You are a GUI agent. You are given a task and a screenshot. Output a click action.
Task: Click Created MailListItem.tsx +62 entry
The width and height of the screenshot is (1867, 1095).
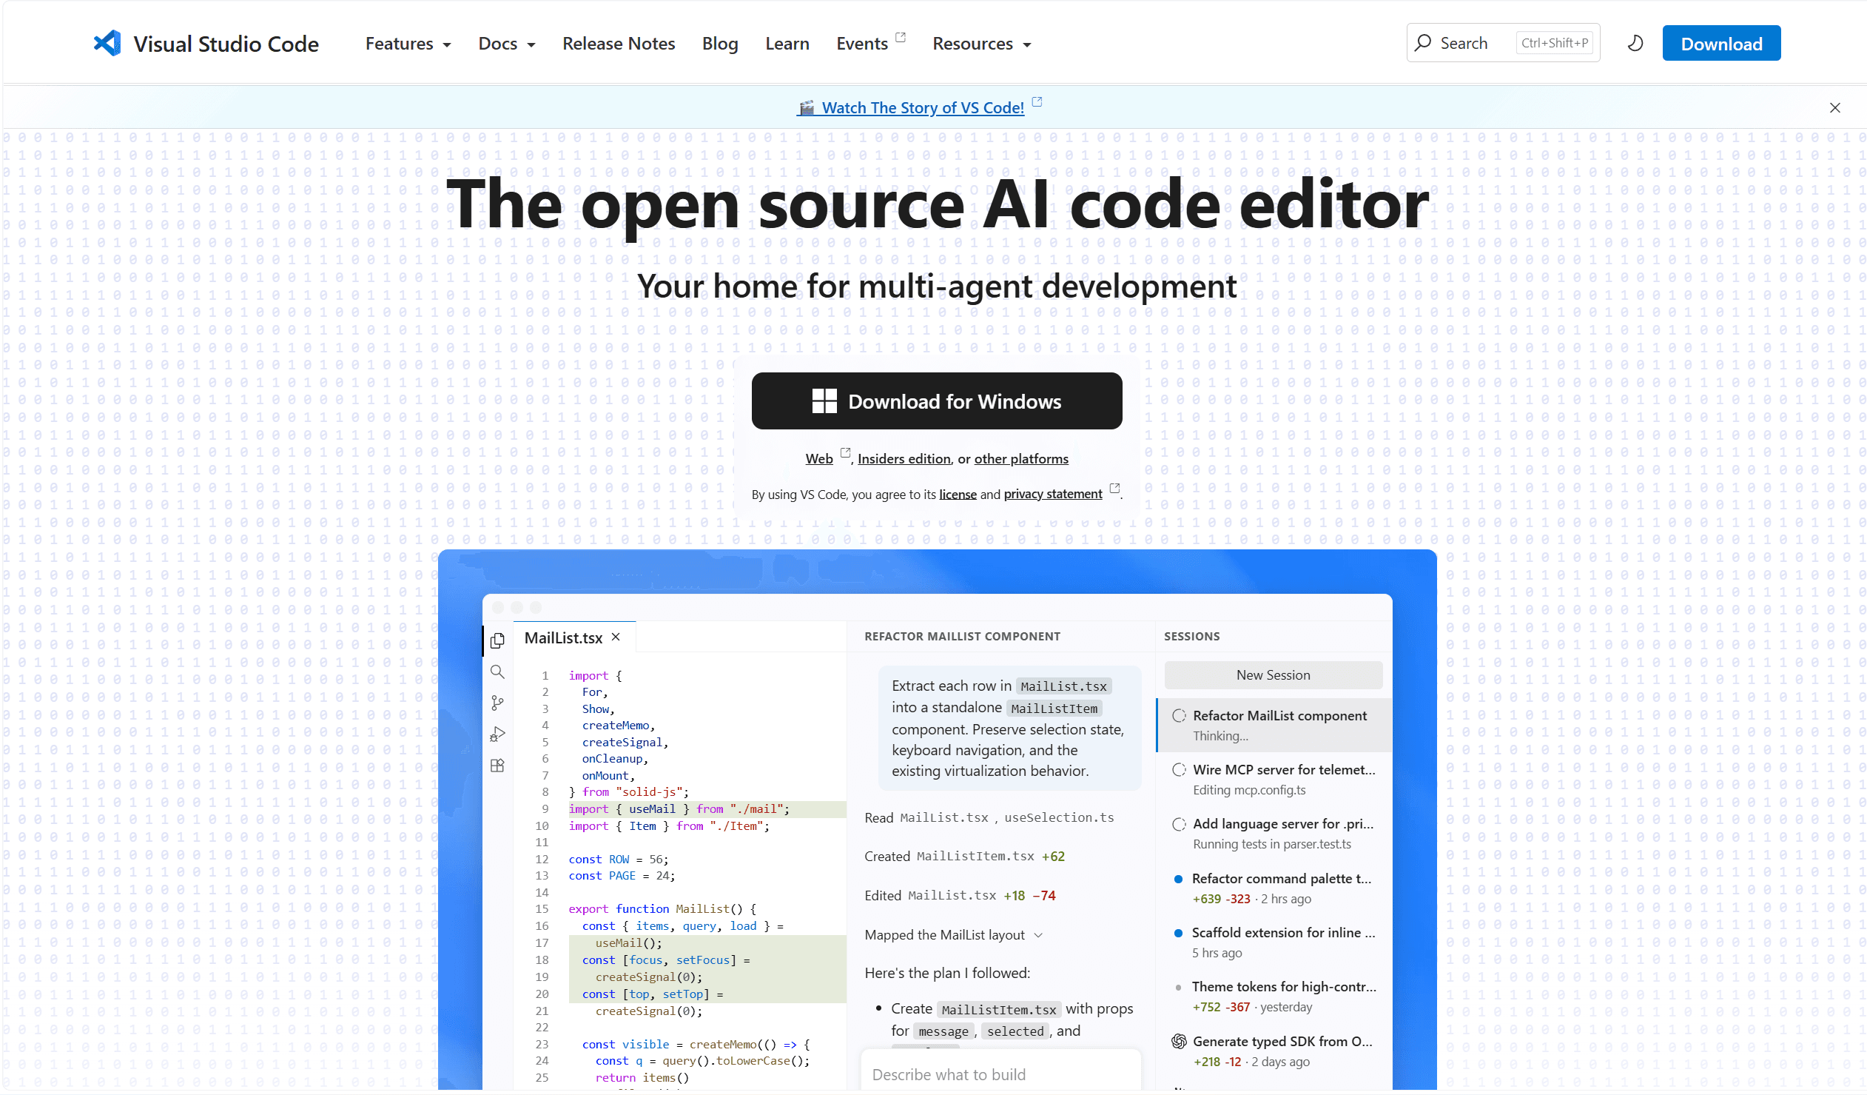[x=964, y=857]
